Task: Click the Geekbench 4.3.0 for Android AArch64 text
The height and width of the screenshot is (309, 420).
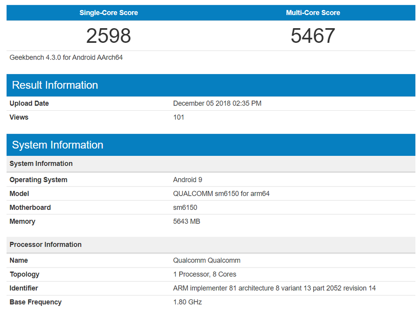Action: click(66, 58)
